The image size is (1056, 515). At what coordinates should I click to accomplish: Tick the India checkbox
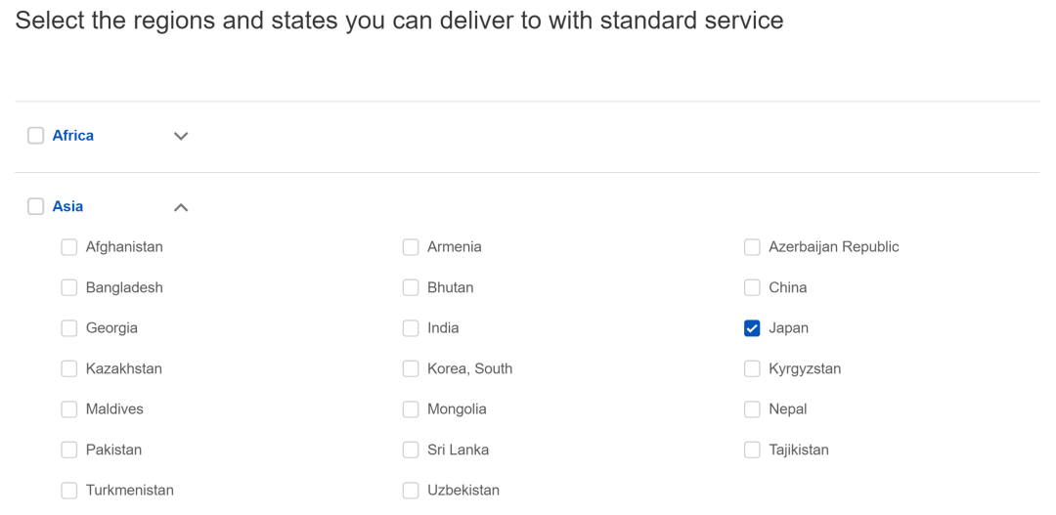pos(411,328)
